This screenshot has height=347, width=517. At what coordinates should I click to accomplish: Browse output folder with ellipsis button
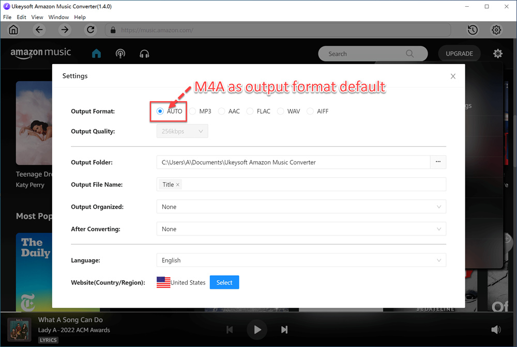pyautogui.click(x=438, y=162)
